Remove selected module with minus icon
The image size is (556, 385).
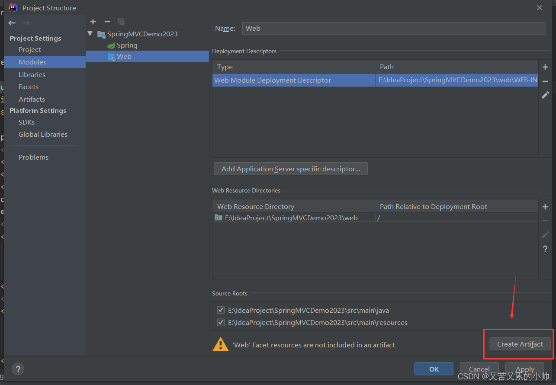(107, 22)
